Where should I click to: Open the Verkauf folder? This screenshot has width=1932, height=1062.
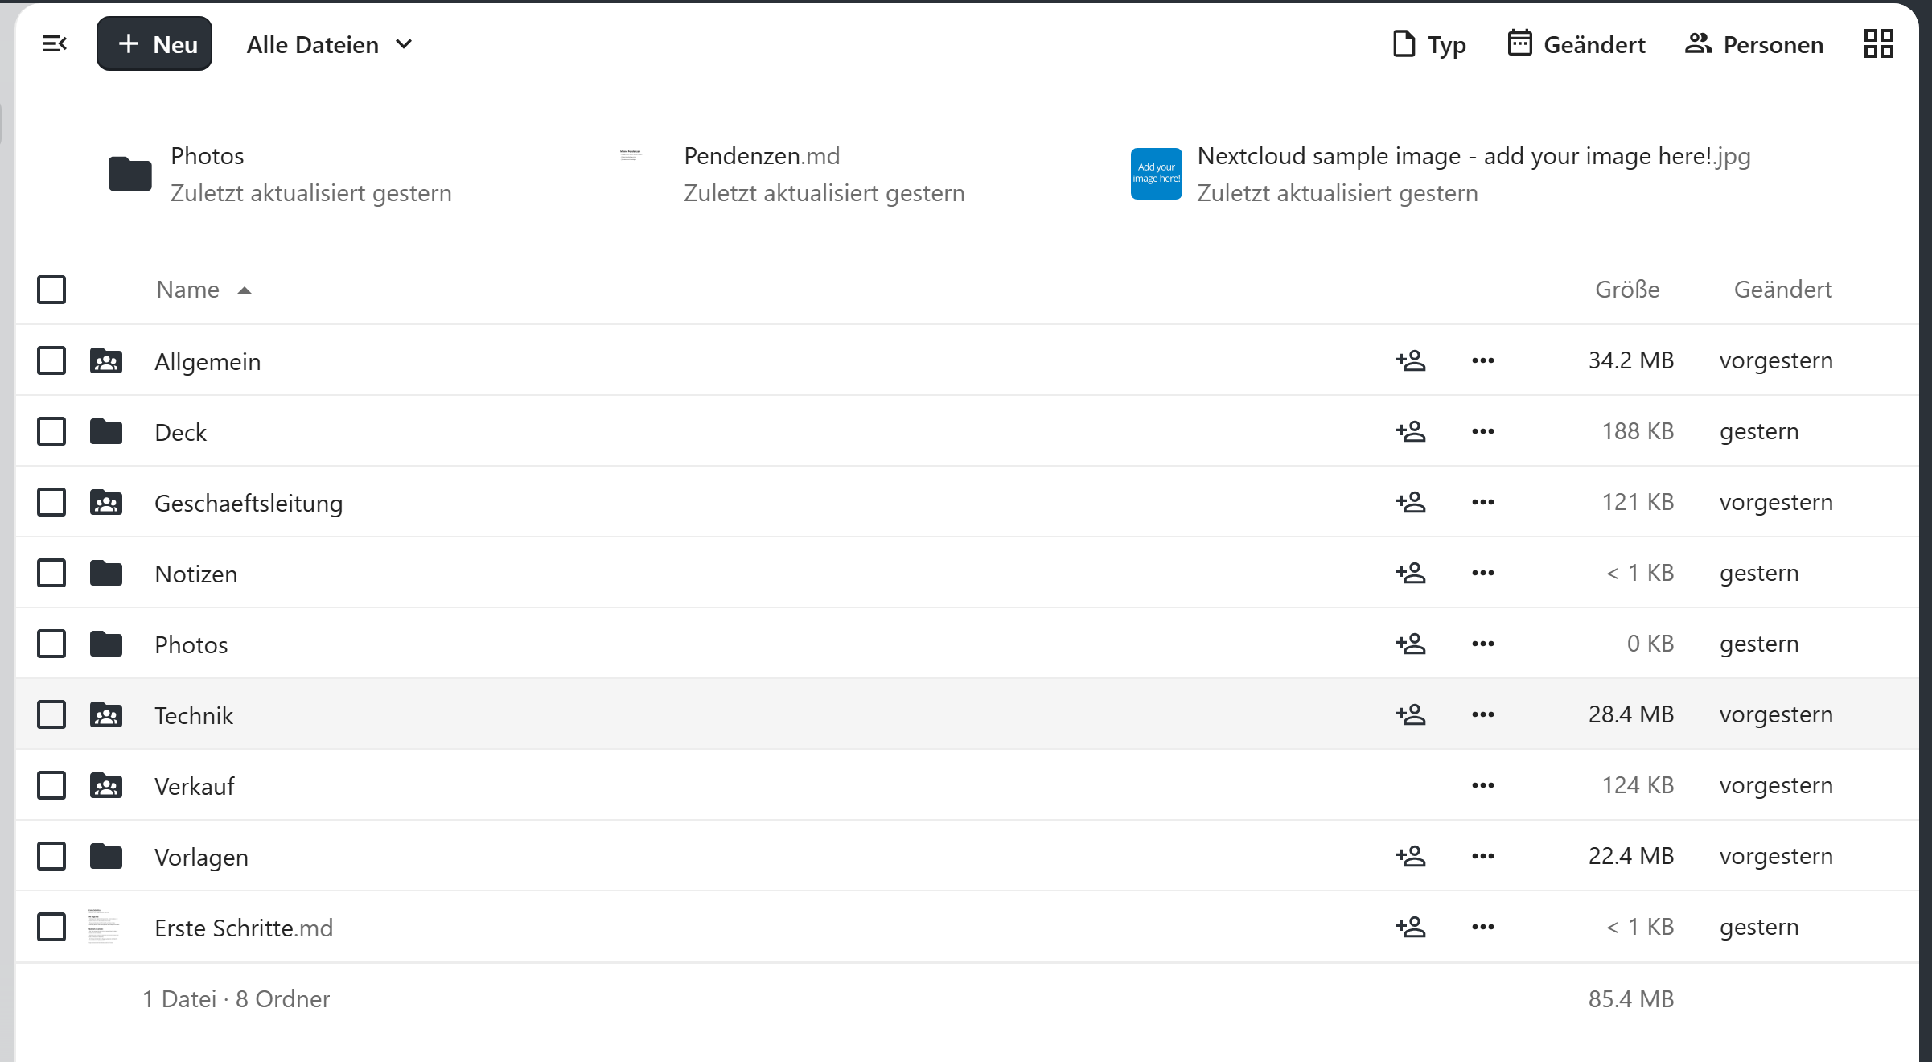[x=194, y=786]
